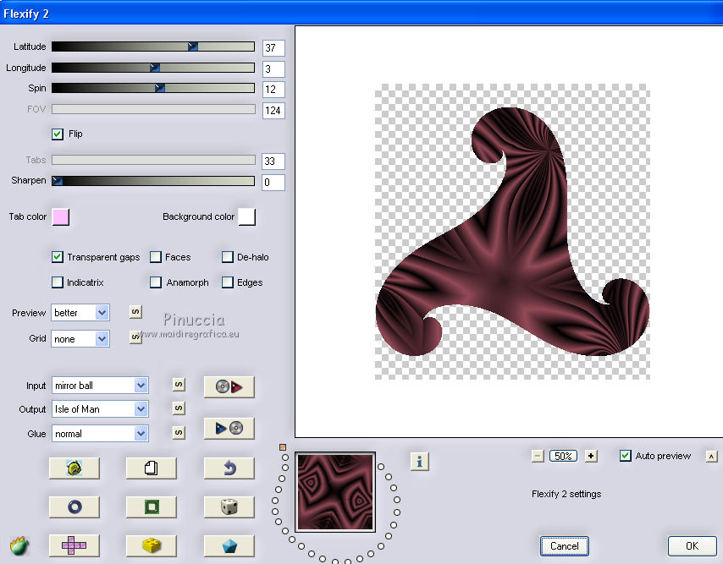Click the Sharpen value field
Image resolution: width=723 pixels, height=564 pixels.
[273, 183]
